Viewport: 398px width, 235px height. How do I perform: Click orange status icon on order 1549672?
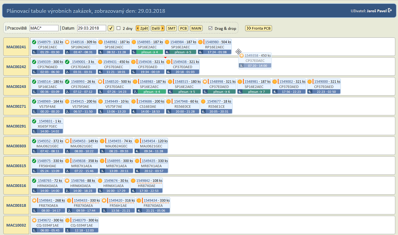click(34, 220)
